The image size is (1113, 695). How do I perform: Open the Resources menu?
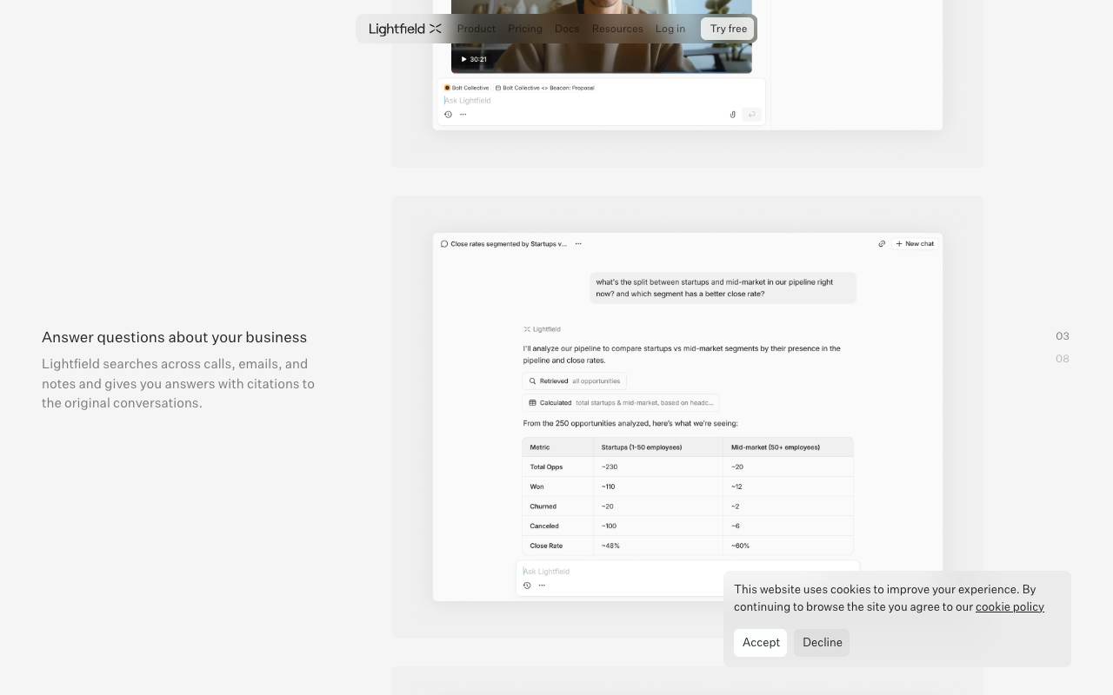[x=617, y=29]
